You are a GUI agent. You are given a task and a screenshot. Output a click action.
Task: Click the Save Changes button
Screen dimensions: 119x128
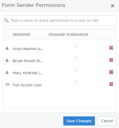click(79, 121)
